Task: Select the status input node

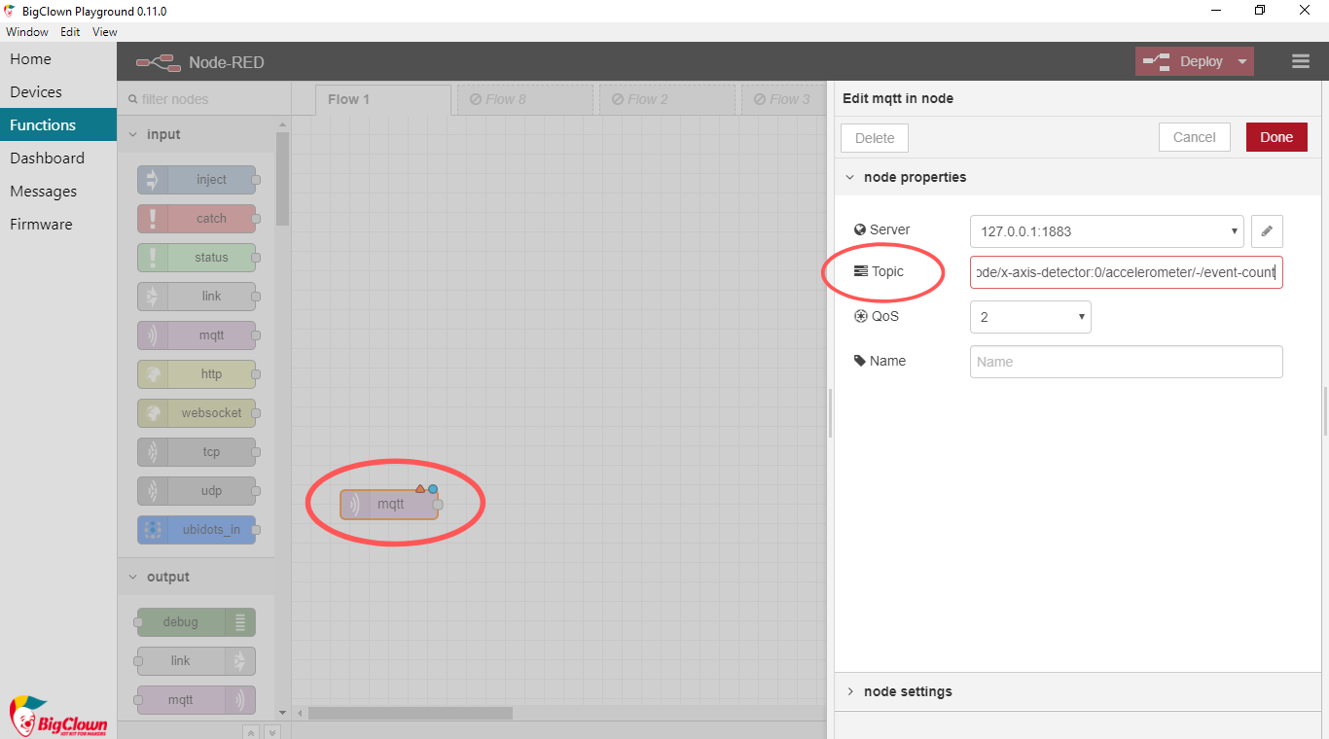Action: tap(197, 258)
